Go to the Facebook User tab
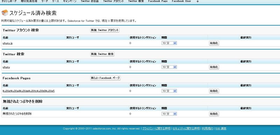Screen dimensions: 280x135 coord(181,1)
